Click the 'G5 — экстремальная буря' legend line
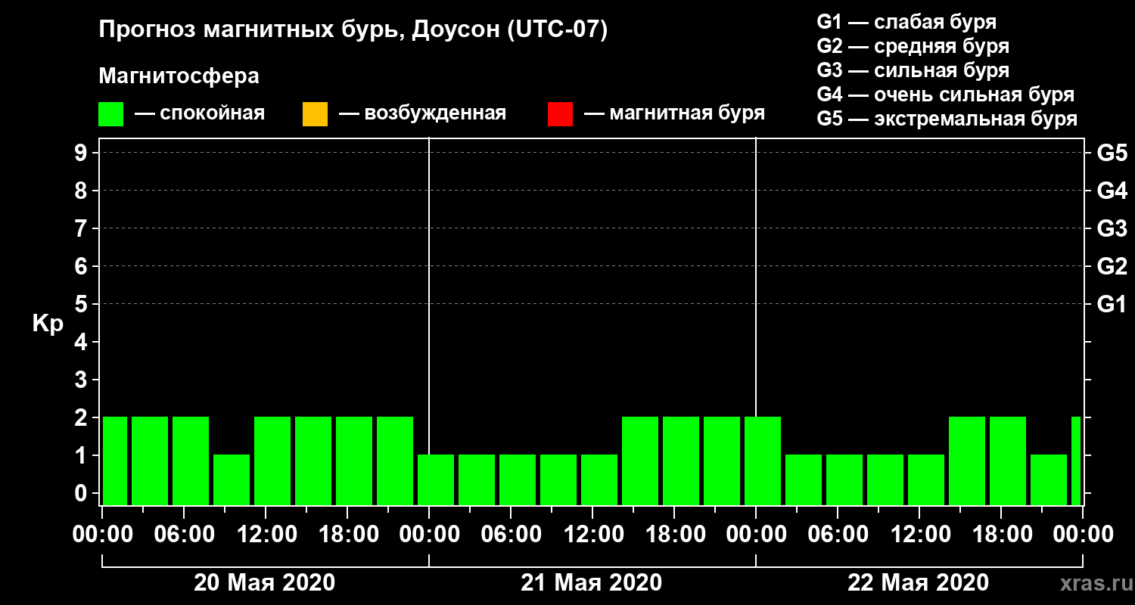 [x=947, y=119]
